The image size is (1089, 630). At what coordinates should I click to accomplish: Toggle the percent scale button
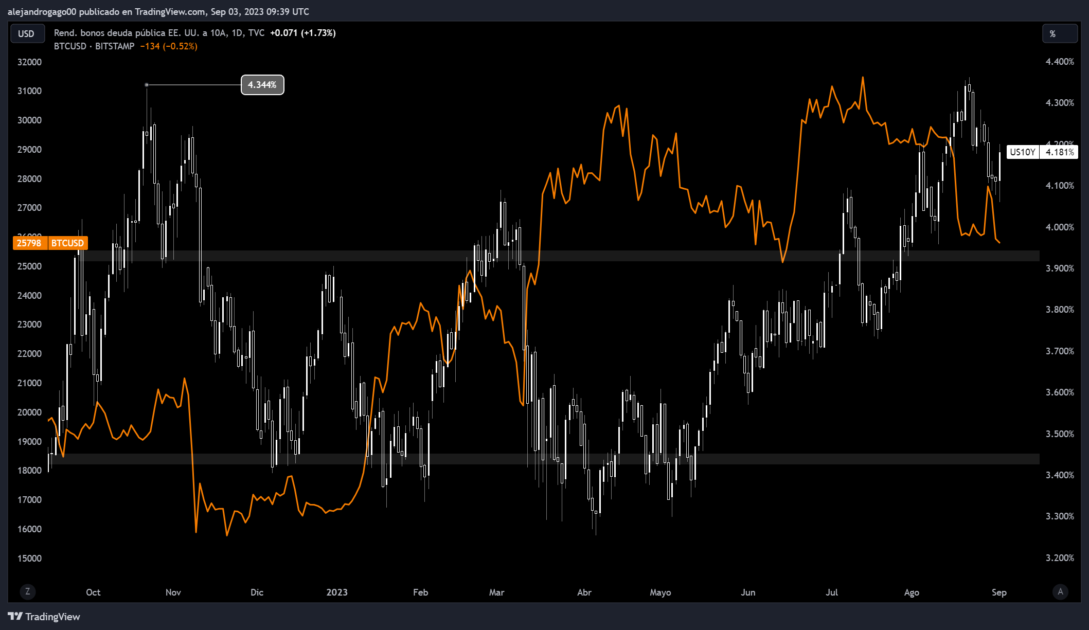click(x=1059, y=33)
